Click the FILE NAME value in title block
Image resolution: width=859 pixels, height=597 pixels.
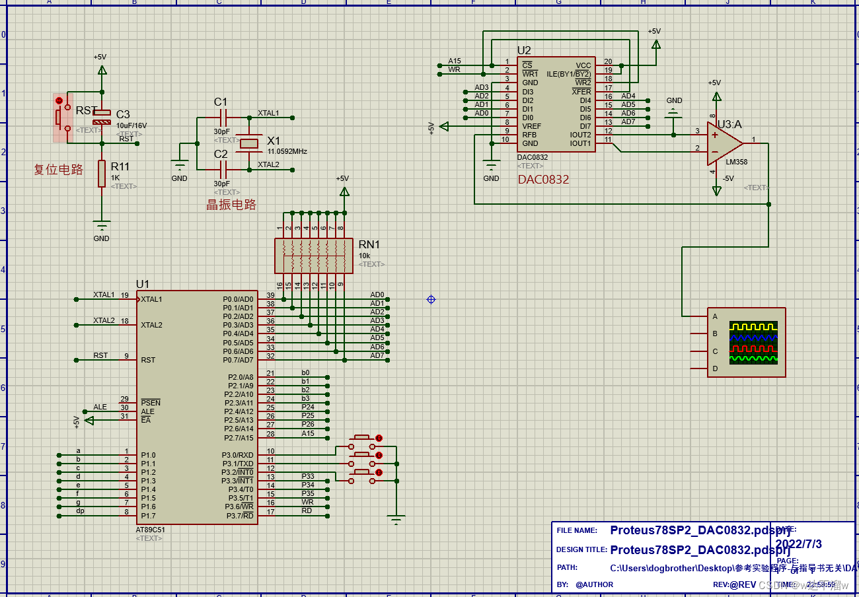point(700,530)
